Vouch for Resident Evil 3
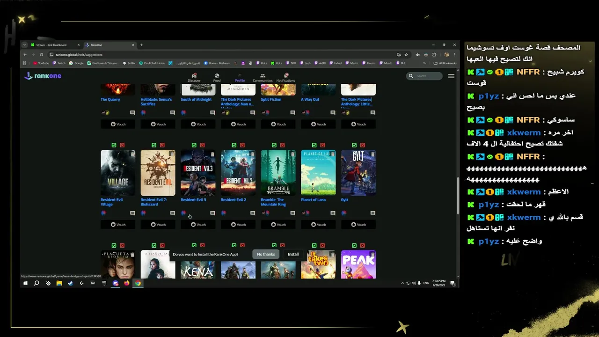 [x=198, y=225]
